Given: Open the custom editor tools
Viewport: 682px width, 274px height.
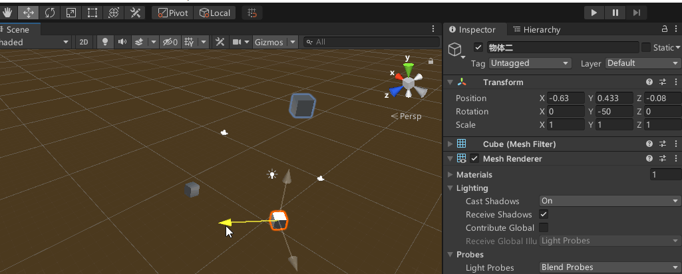Looking at the screenshot, I should tap(135, 13).
